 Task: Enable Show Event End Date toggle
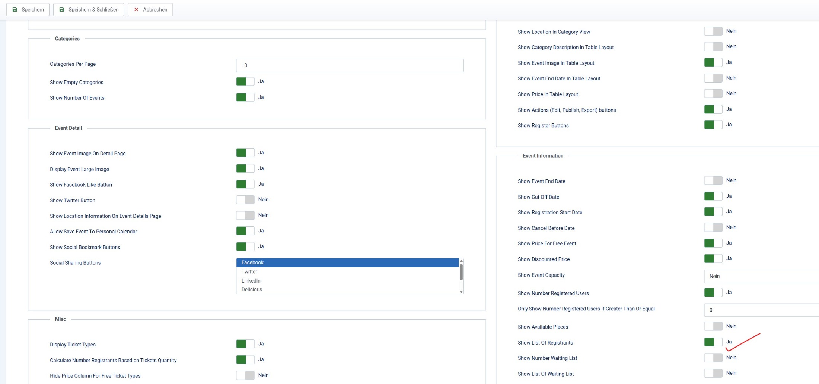713,180
